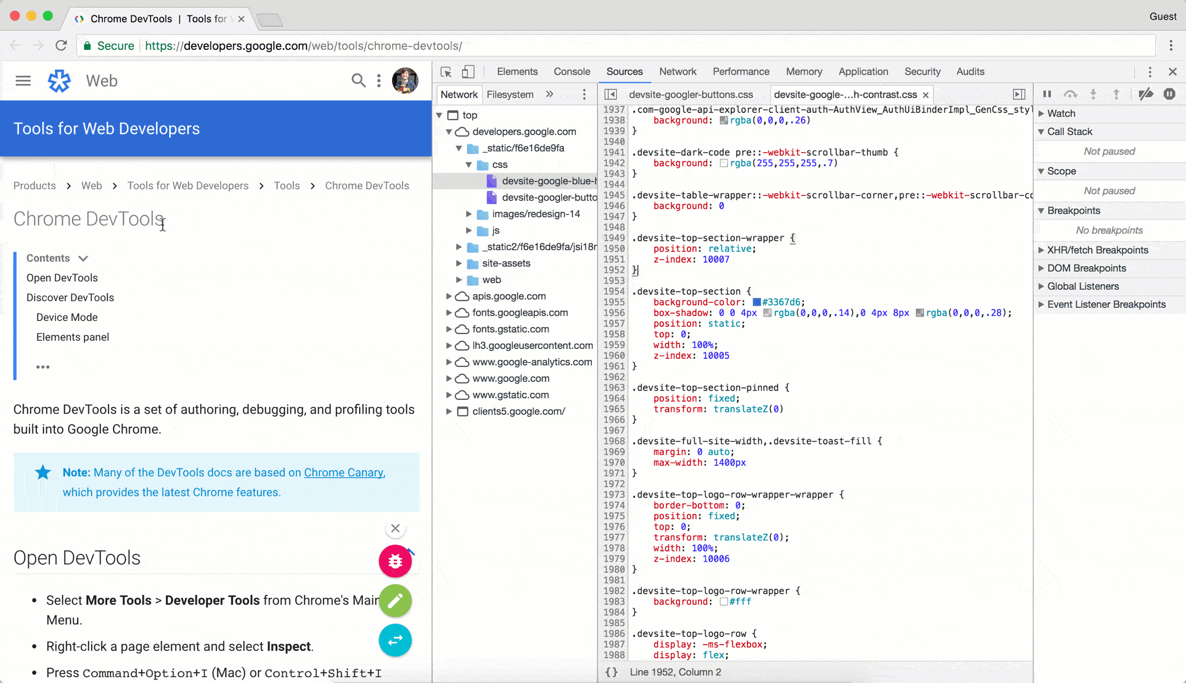Click the devsite-googler-buttons.css filename tab

point(692,94)
